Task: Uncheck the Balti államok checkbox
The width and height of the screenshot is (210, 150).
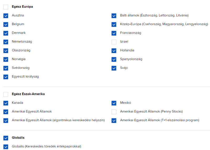Action: (x=114, y=16)
